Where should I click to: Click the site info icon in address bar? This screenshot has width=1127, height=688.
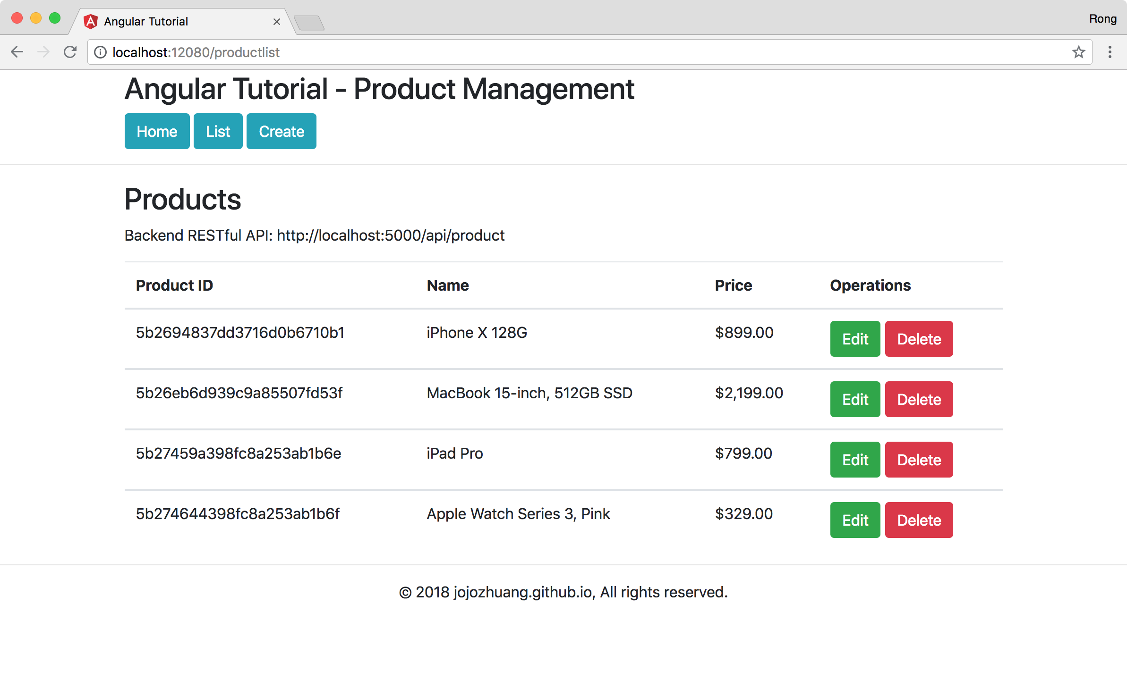point(100,52)
